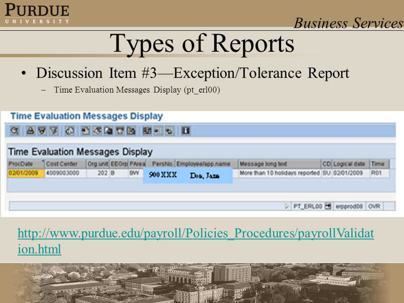Click the '900XXX' personnel number overlay
This screenshot has height=303, width=404.
pos(163,175)
